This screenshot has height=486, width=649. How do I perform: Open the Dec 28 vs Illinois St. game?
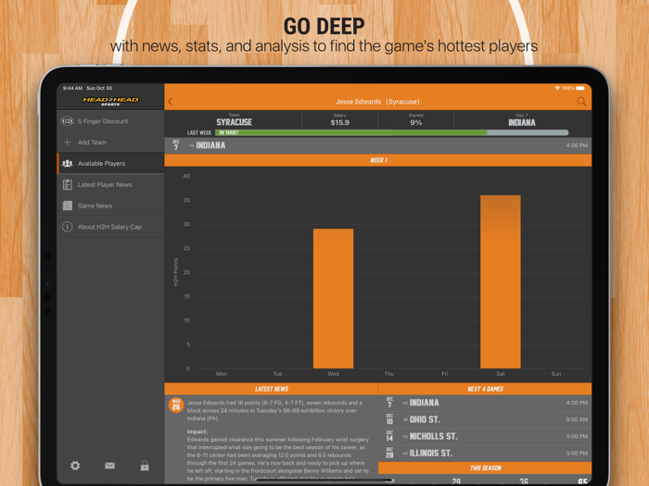[485, 454]
